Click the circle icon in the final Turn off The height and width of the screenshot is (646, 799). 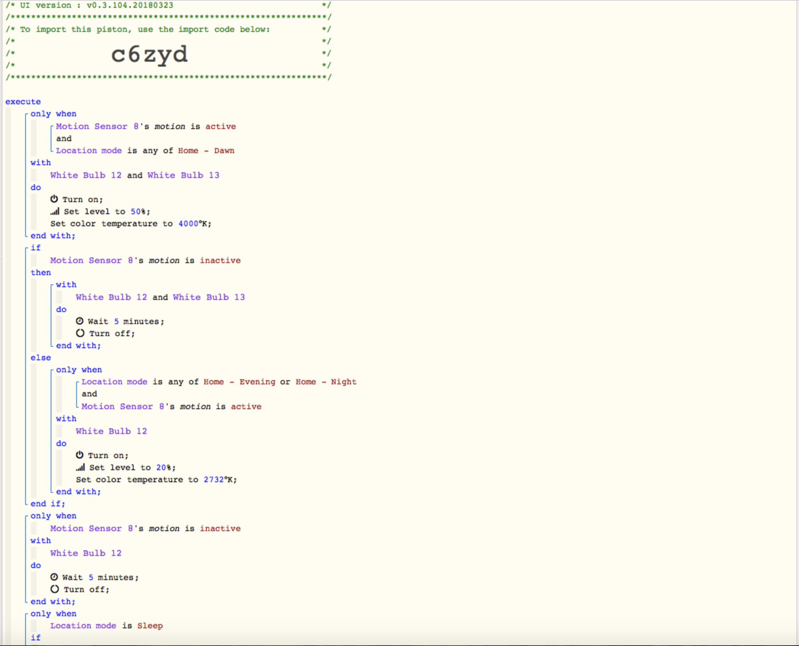point(55,589)
